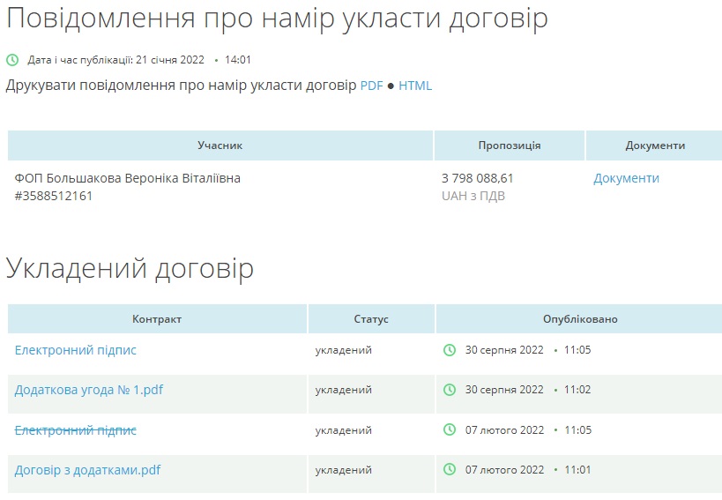Click the Статус column header
Image resolution: width=722 pixels, height=500 pixels.
click(371, 319)
